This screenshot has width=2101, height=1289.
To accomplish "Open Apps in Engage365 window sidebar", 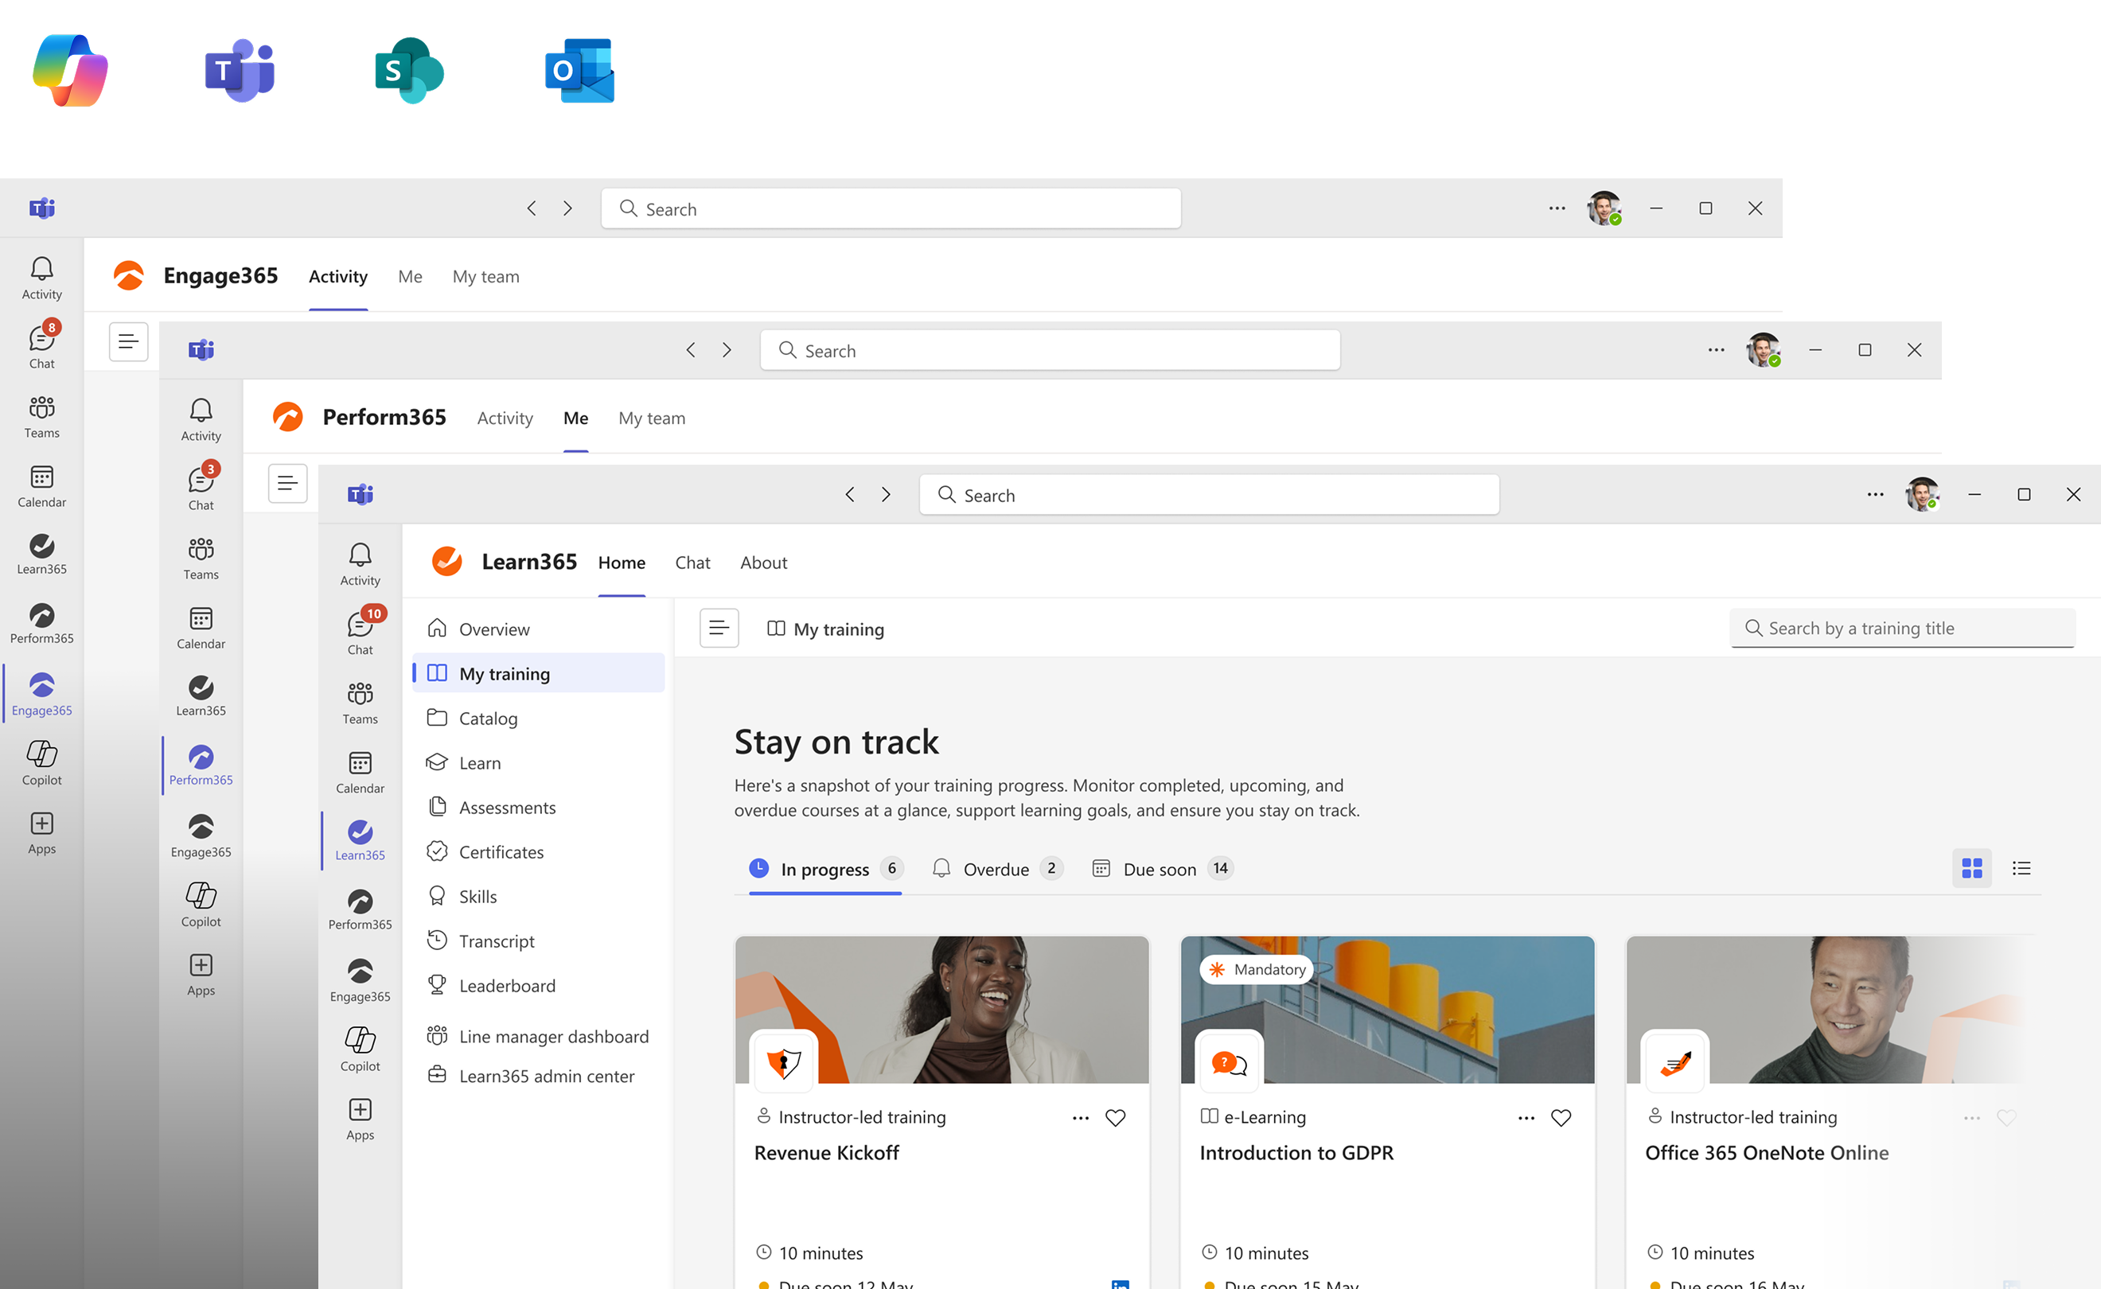I will (41, 833).
